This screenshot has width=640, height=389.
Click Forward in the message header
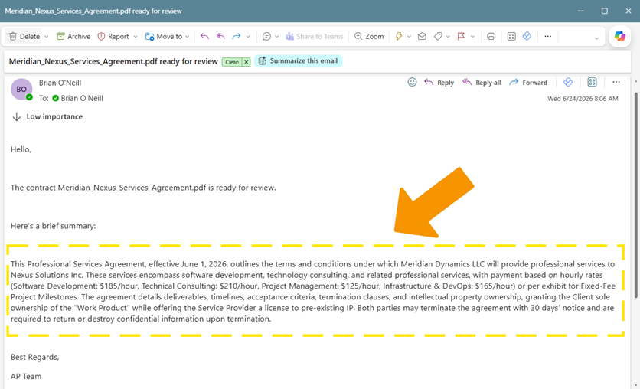[x=528, y=83]
